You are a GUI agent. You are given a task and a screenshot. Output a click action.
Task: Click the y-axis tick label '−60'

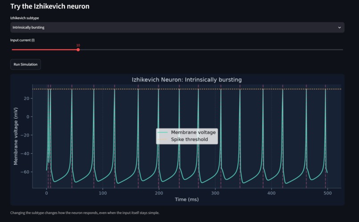25,172
